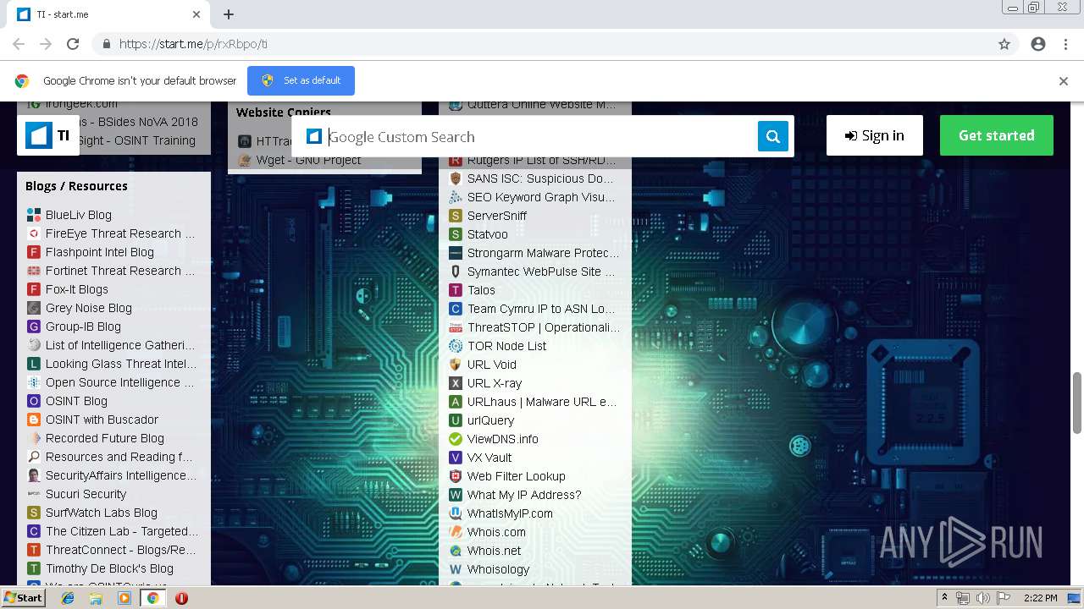Click the TOR Node List favicon
This screenshot has width=1084, height=609.
tap(456, 346)
